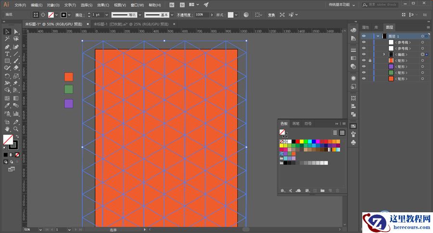Click the purple square on the canvas
433x233 pixels.
(69, 104)
